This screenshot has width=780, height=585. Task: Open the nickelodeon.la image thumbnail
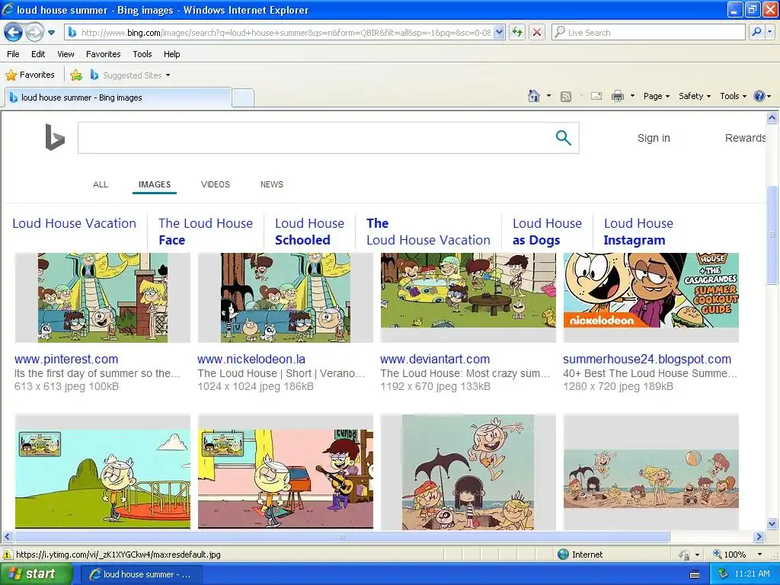point(286,298)
